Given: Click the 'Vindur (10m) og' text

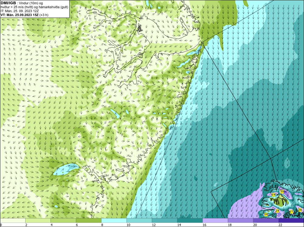Looking at the screenshot, I should pyautogui.click(x=31, y=3).
